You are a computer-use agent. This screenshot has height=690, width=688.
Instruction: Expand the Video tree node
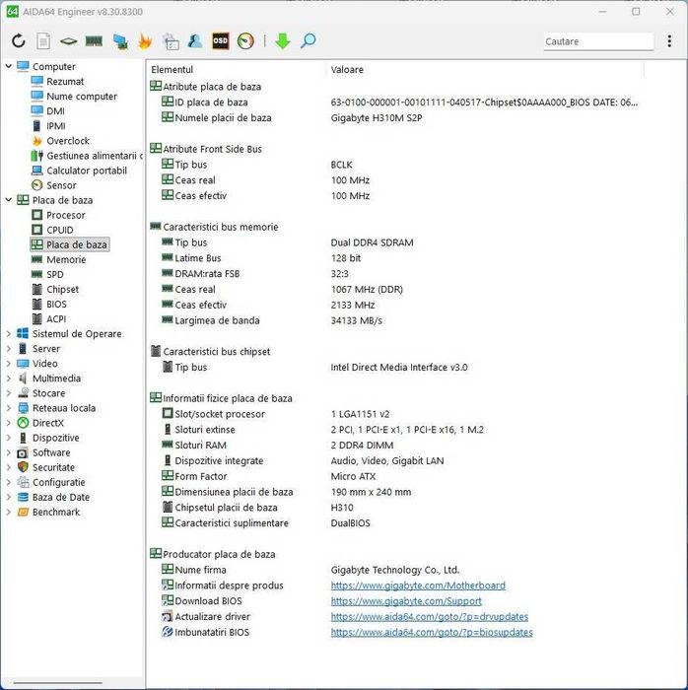[8, 364]
